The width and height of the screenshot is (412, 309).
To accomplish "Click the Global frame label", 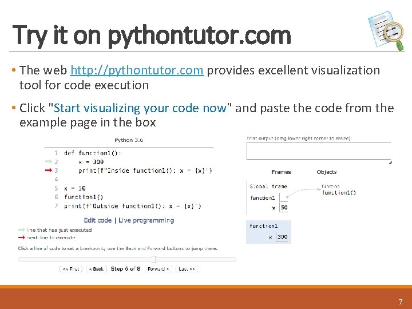I will point(268,187).
